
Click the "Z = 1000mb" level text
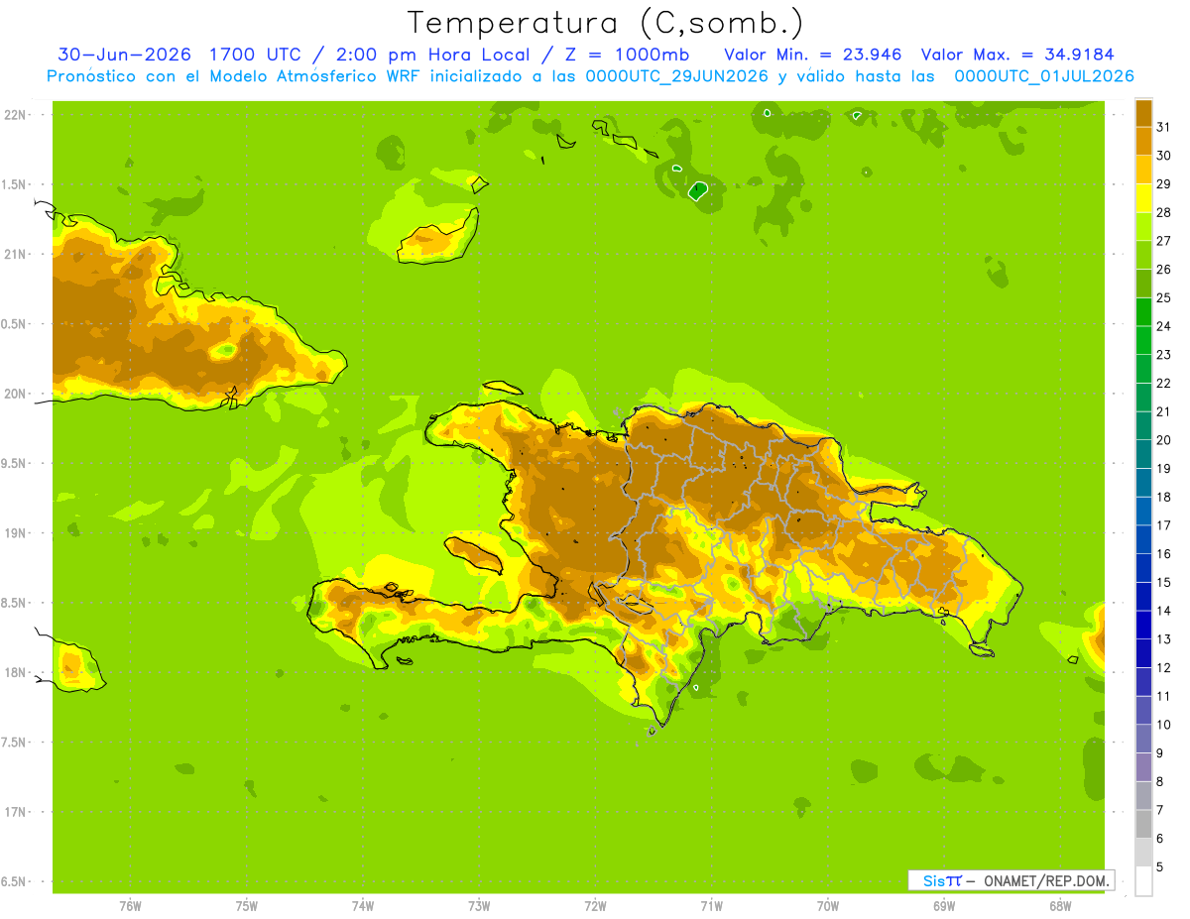[627, 55]
